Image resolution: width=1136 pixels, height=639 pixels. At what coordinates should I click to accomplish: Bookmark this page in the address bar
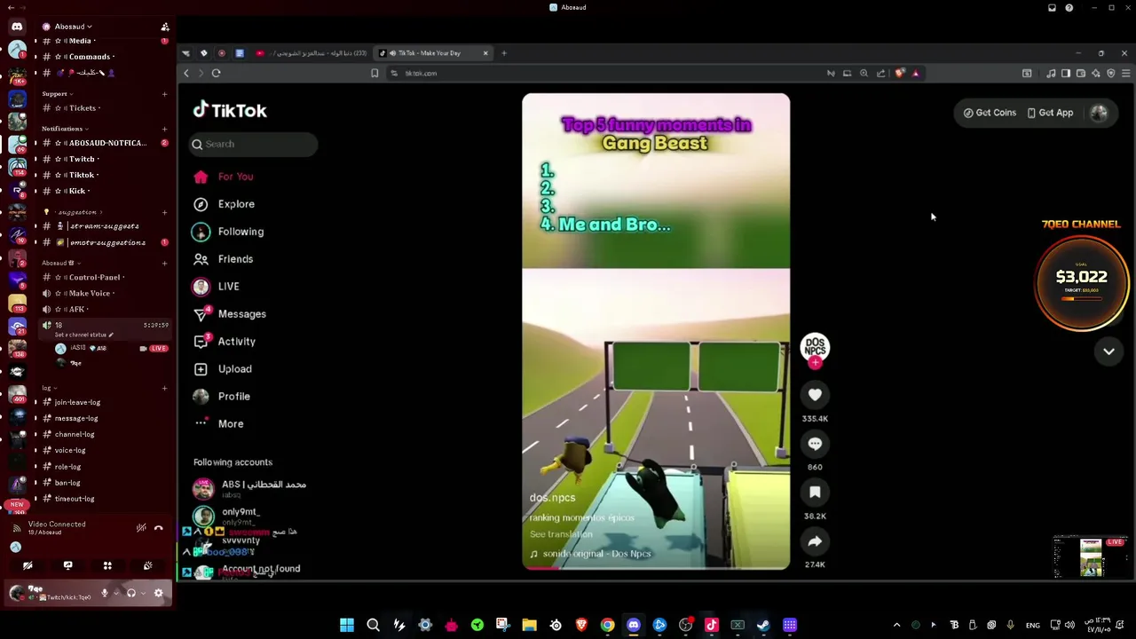375,73
